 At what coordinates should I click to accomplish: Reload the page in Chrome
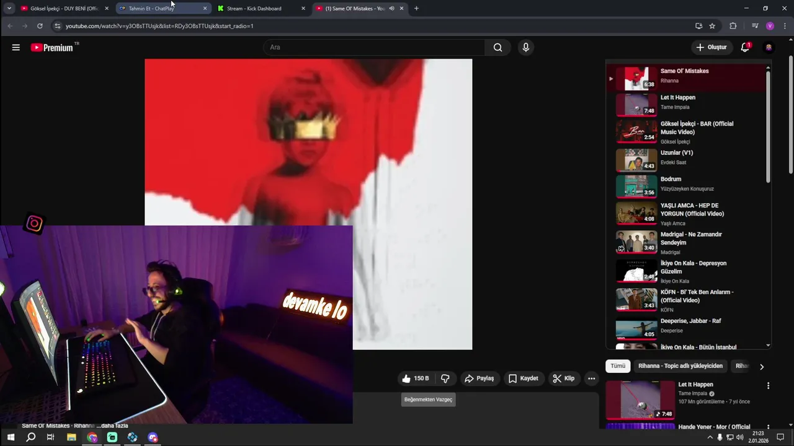pyautogui.click(x=40, y=26)
